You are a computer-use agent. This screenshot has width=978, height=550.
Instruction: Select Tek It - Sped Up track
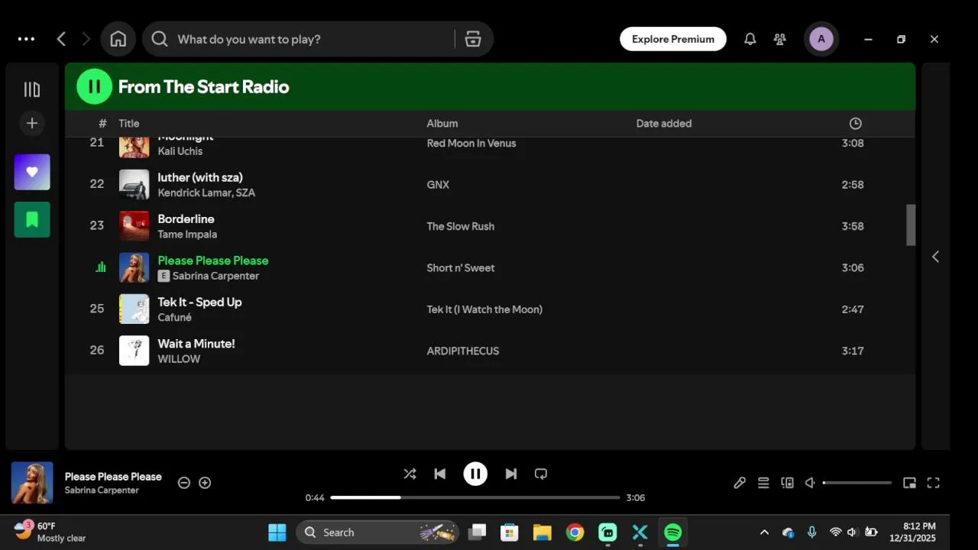(199, 302)
